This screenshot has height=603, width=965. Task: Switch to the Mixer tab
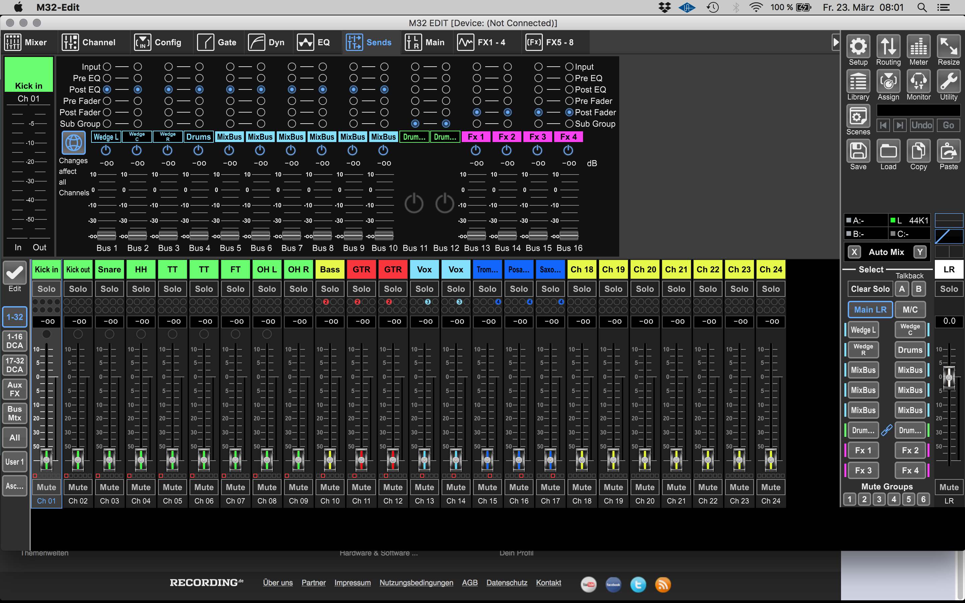tap(26, 42)
